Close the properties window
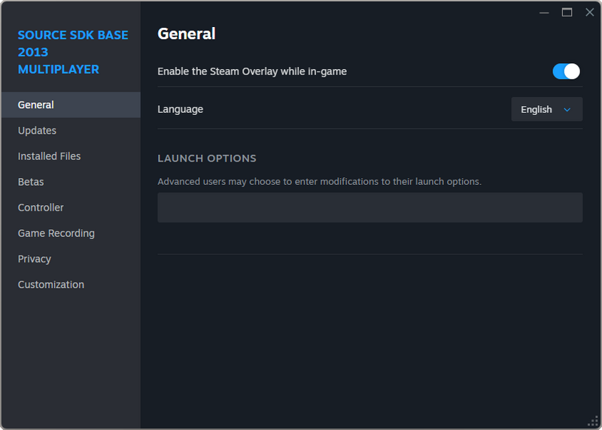The width and height of the screenshot is (602, 430). click(x=590, y=12)
